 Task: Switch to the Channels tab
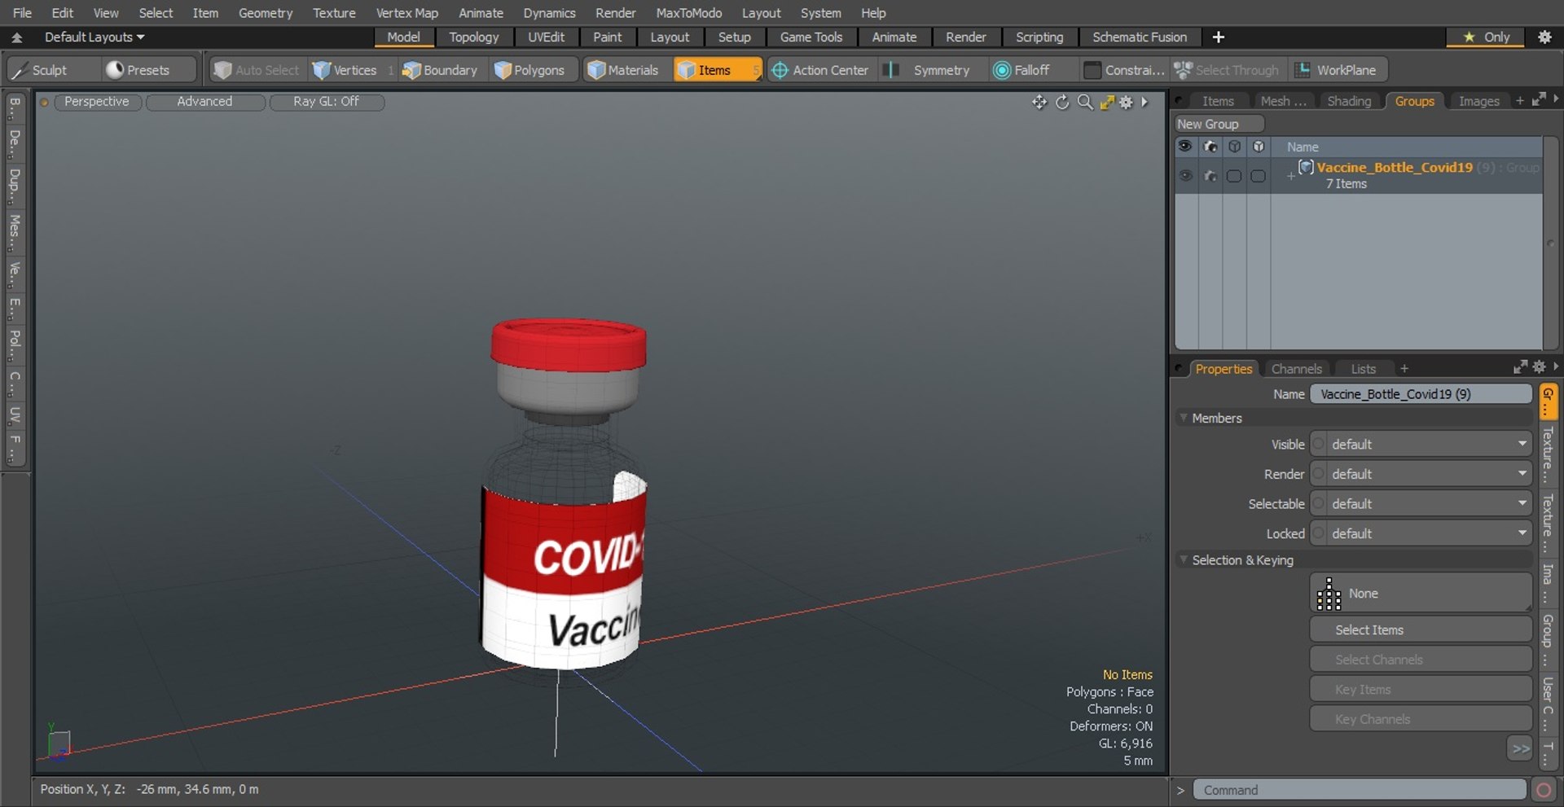pyautogui.click(x=1296, y=369)
